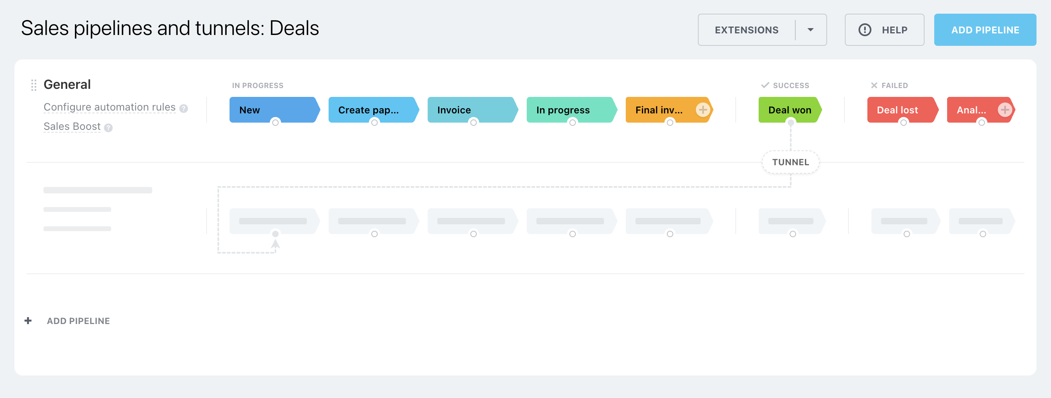Click the X icon next to FAILED
1051x398 pixels.
(873, 85)
